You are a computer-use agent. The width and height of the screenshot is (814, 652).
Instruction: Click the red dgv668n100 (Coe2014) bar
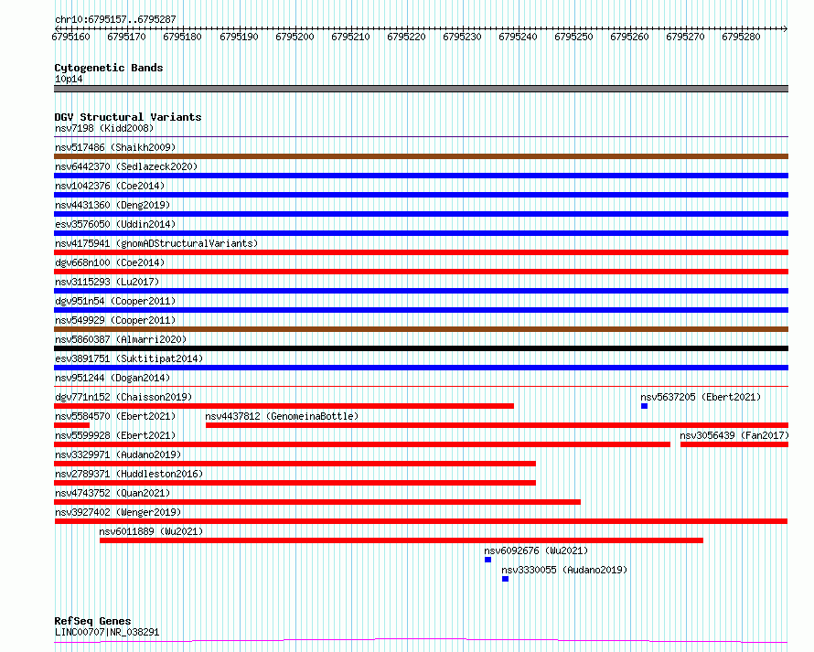[421, 272]
